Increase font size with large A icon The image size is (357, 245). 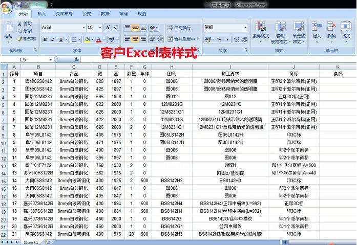[108, 28]
